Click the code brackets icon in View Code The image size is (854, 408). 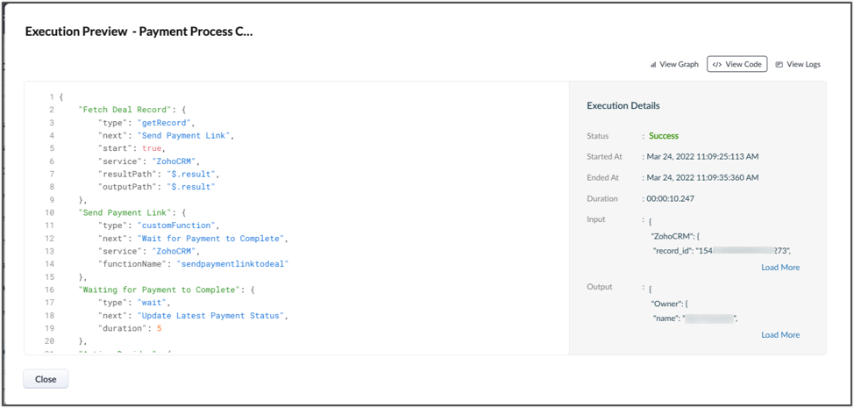717,64
